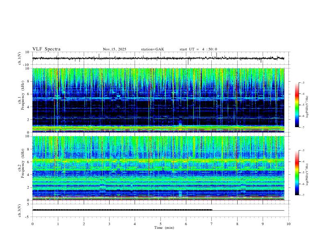Image resolution: width=325 pixels, height=251 pixels.
Task: Click the "8" kHz tick of ch.1 spectrogram
Action: (x=28, y=81)
